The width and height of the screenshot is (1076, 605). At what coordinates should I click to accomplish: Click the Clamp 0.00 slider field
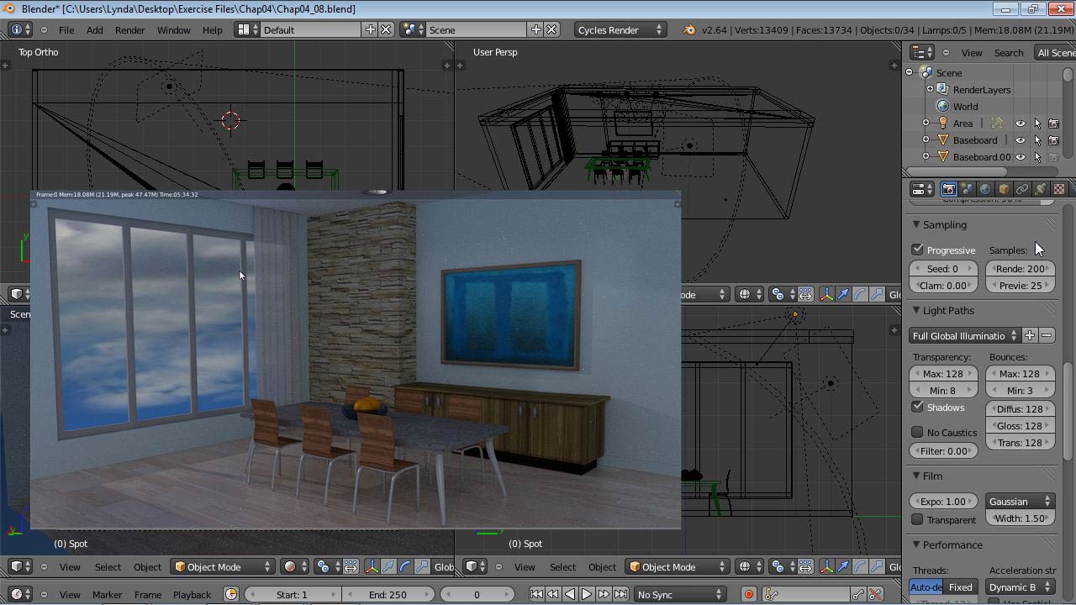pos(943,285)
